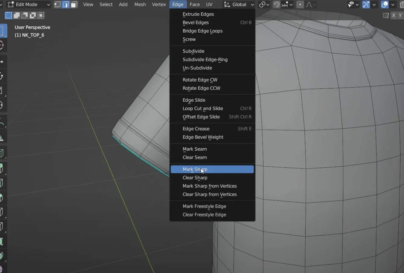Expand the overlays options dropdown arrow
Screen dimensions: 404x273
[393, 5]
